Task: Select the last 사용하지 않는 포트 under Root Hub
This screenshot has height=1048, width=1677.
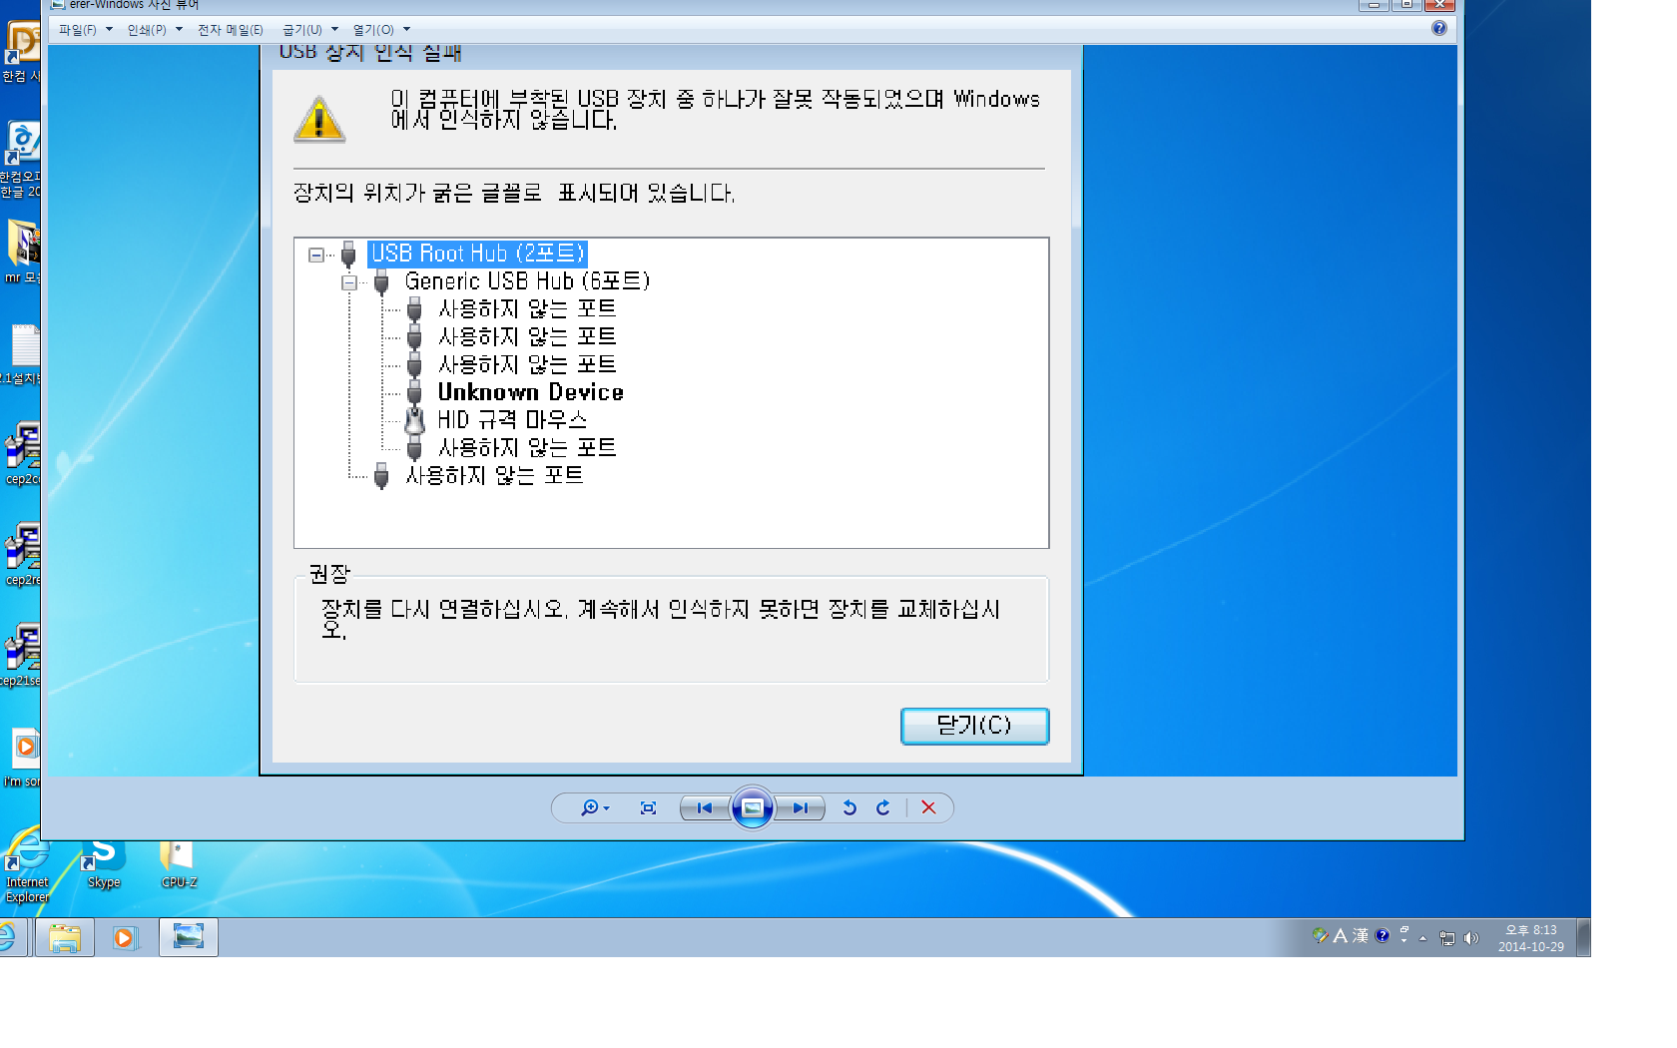Action: coord(494,476)
